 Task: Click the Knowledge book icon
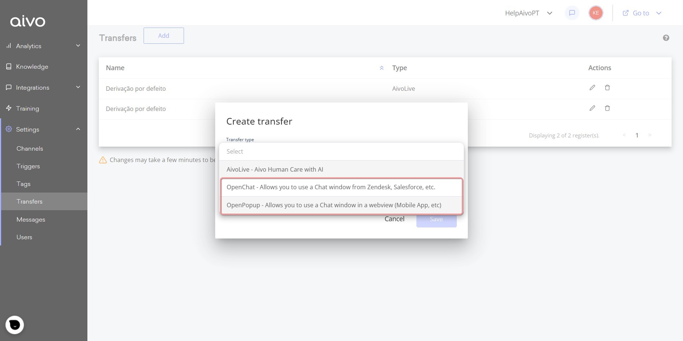(x=9, y=67)
